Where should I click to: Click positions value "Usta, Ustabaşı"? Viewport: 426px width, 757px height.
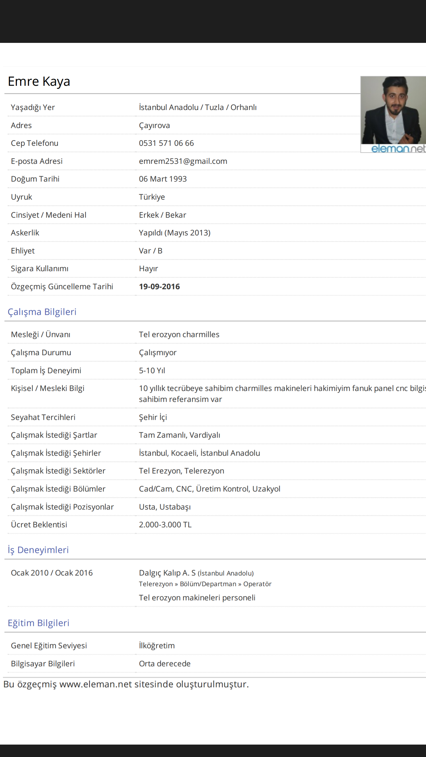point(165,507)
